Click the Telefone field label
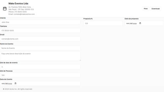164x92 pixels. [x=3, y=26]
